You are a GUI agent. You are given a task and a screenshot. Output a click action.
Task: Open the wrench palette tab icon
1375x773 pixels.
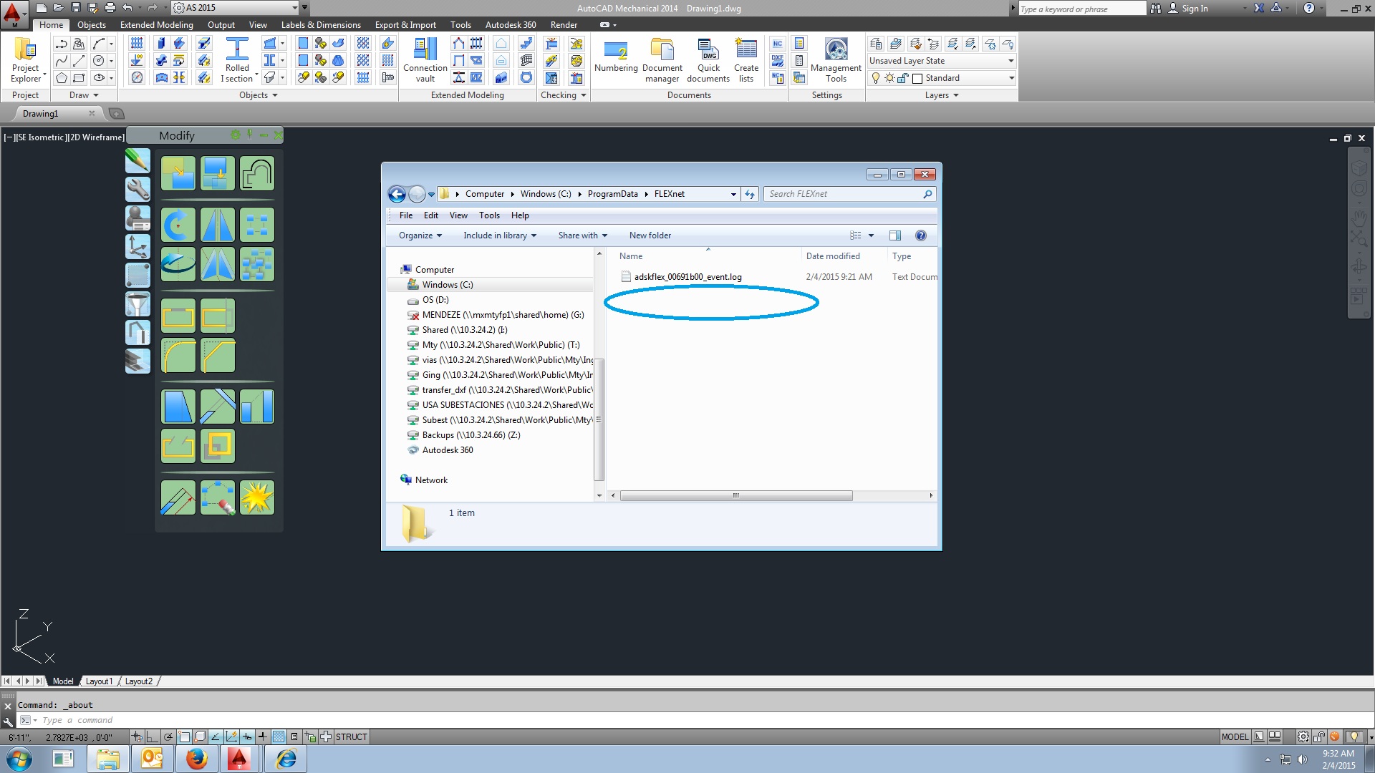tap(137, 189)
